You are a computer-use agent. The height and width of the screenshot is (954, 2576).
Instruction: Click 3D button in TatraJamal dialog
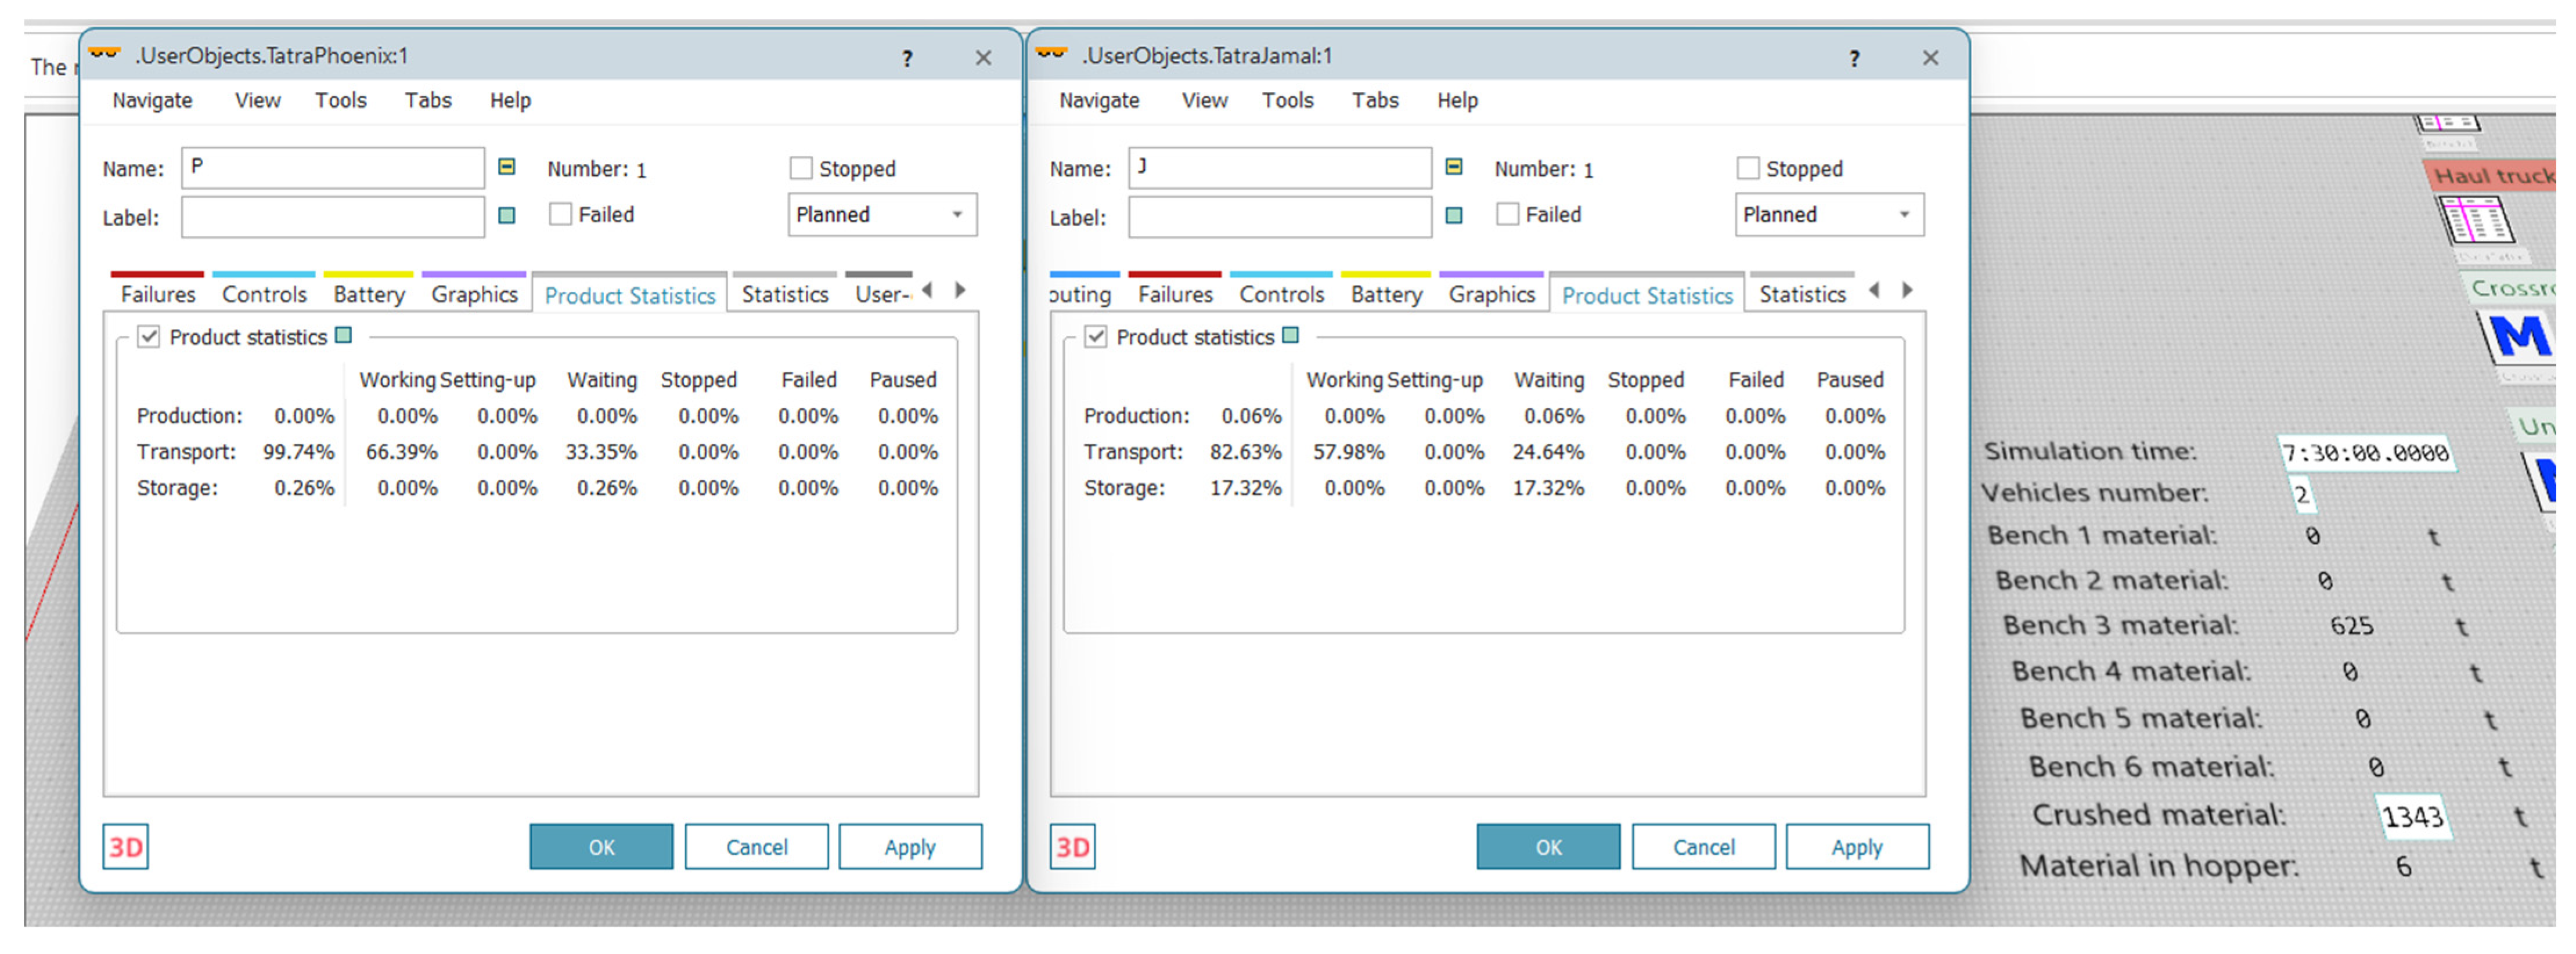1072,847
